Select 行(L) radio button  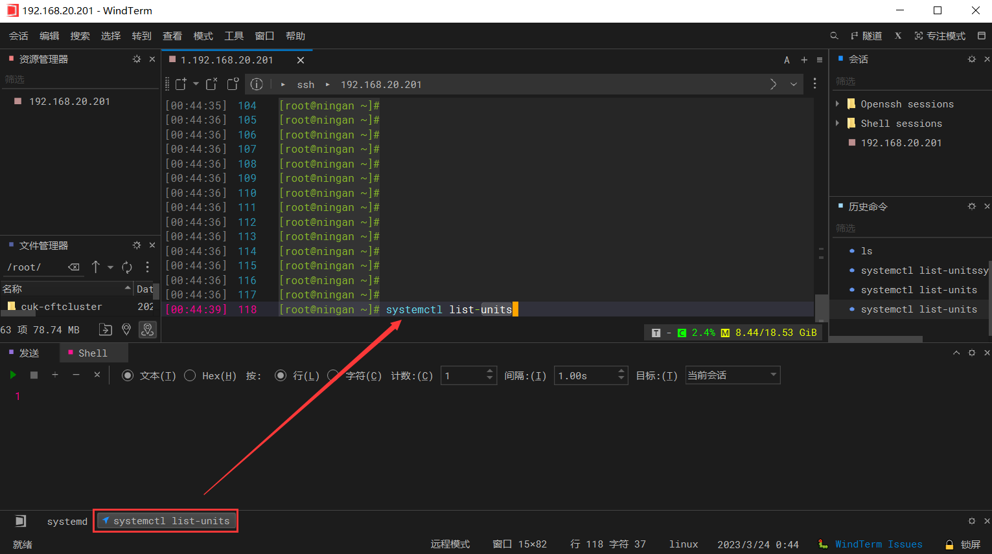pos(281,375)
